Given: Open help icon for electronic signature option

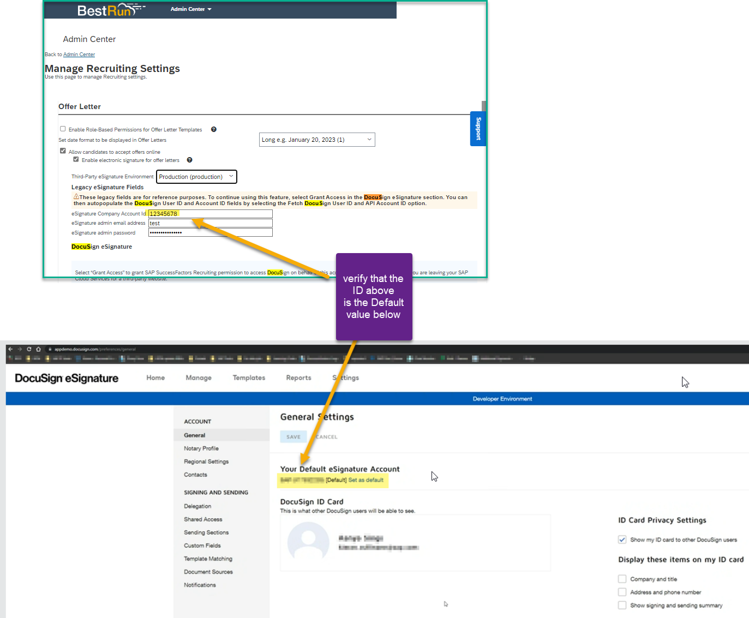Looking at the screenshot, I should tap(190, 160).
